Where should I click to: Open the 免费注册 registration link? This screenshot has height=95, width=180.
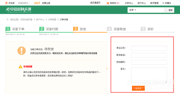[46, 3]
